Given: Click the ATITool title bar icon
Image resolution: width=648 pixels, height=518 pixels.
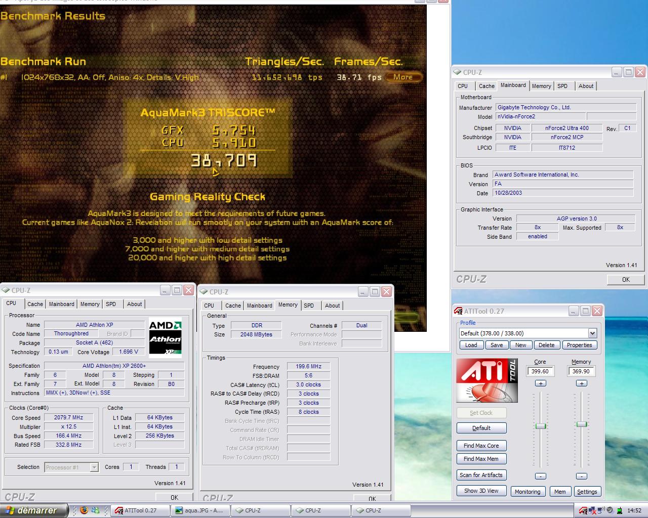Looking at the screenshot, I should tap(458, 311).
